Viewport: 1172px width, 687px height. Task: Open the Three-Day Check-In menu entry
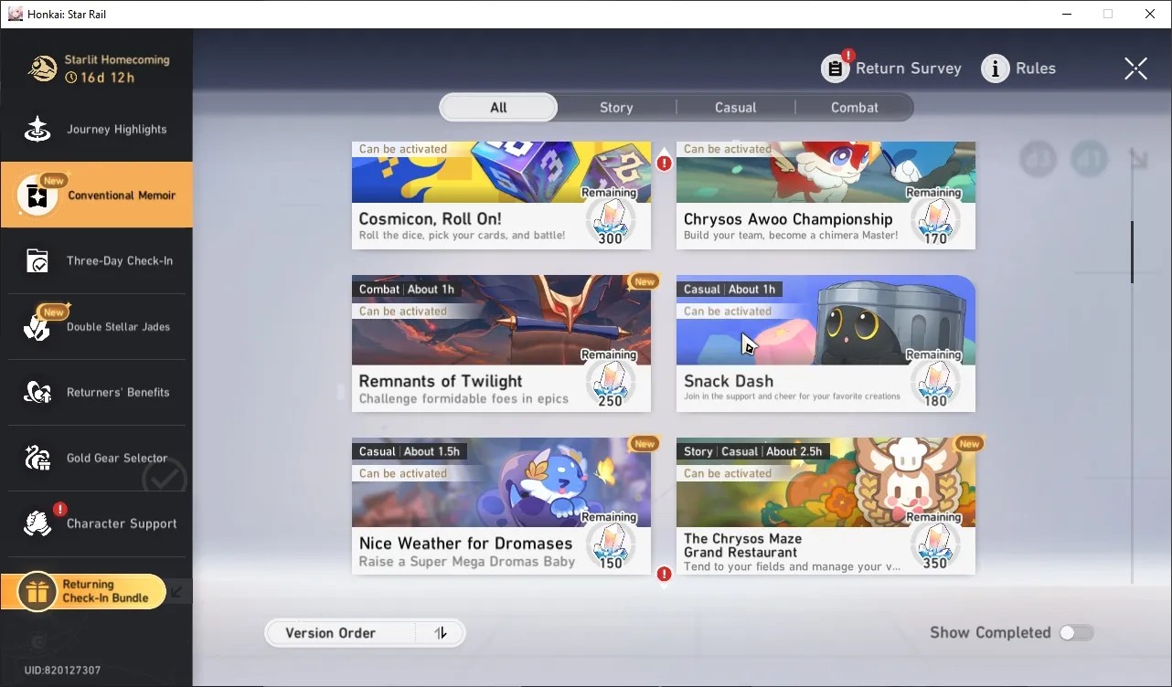(x=97, y=261)
